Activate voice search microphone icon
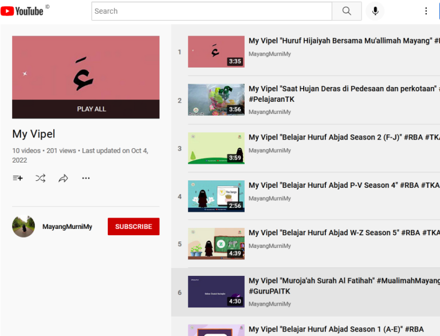The height and width of the screenshot is (336, 440). coord(375,11)
